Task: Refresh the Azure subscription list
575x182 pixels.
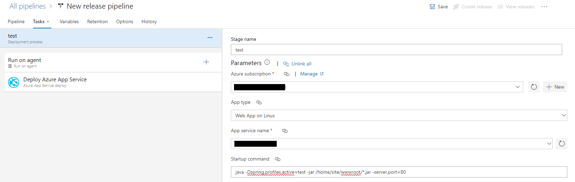Action: [x=534, y=87]
